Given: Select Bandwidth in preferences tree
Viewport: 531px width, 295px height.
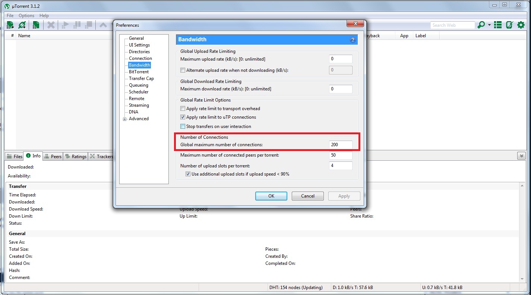Looking at the screenshot, I should [139, 65].
